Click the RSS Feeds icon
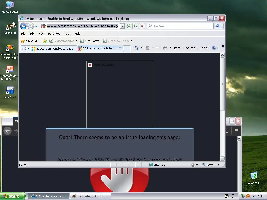Image resolution: width=267 pixels, height=200 pixels. 148,48
